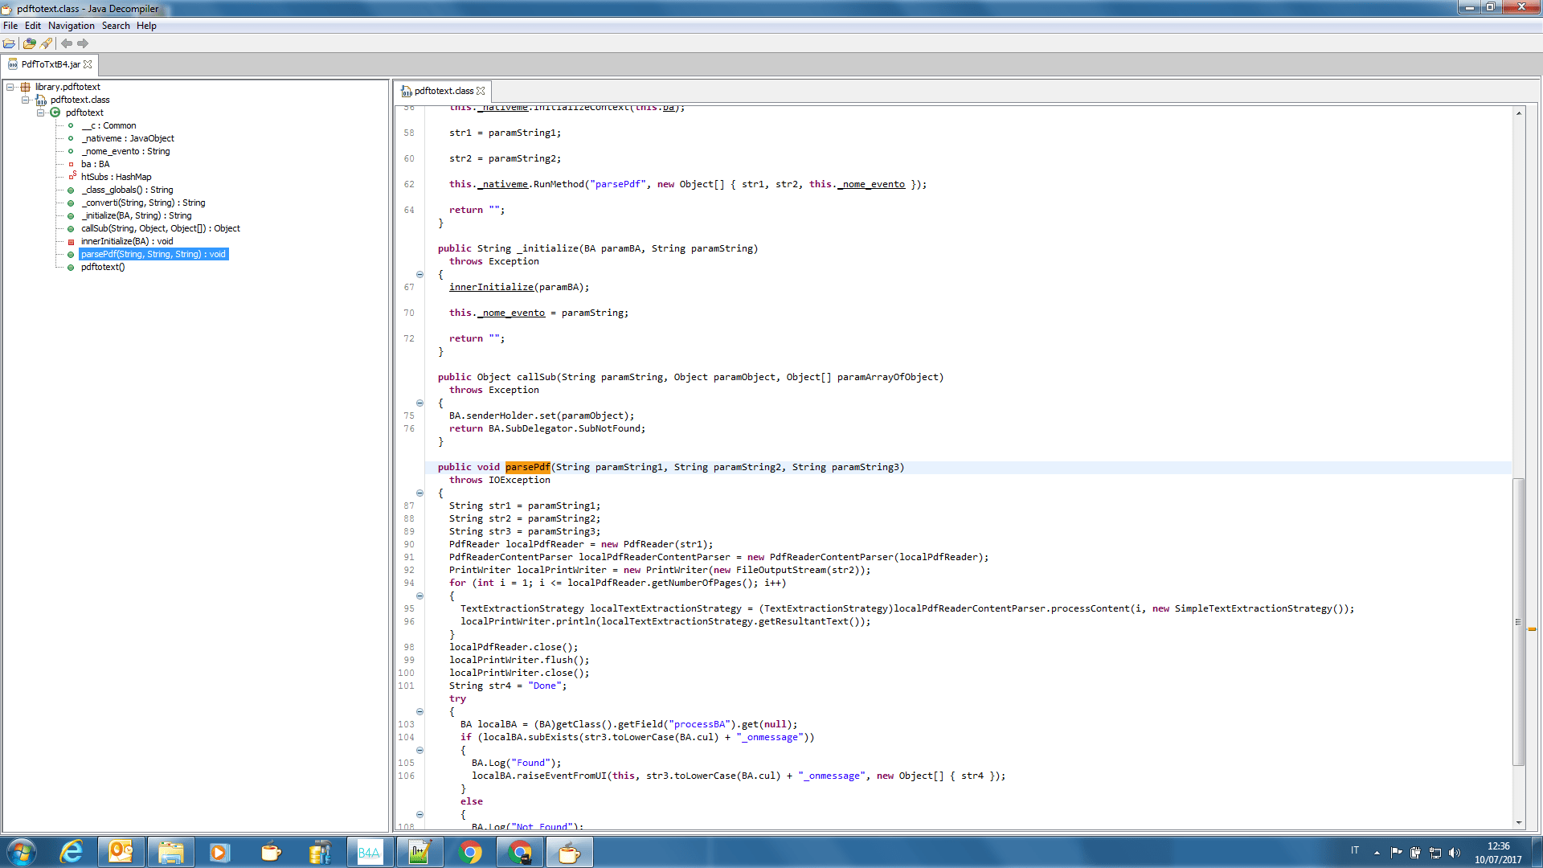The height and width of the screenshot is (868, 1543).
Task: Click the library.pdftotext package icon
Action: [x=25, y=86]
